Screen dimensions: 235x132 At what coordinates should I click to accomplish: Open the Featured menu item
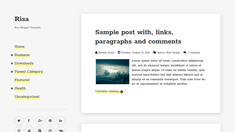pos(22,80)
